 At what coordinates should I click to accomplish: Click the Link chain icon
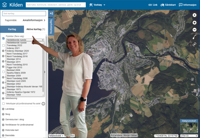(x=150, y=5)
